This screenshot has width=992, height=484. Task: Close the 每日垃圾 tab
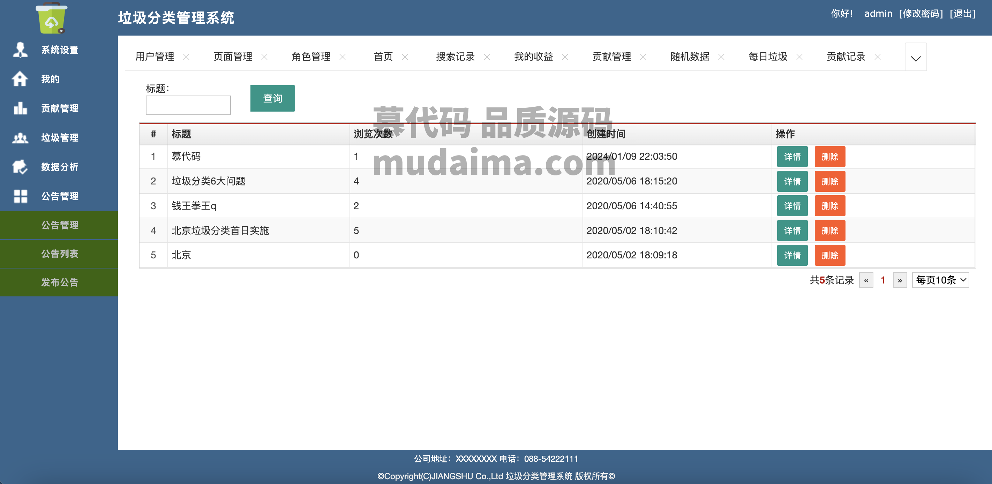(799, 57)
